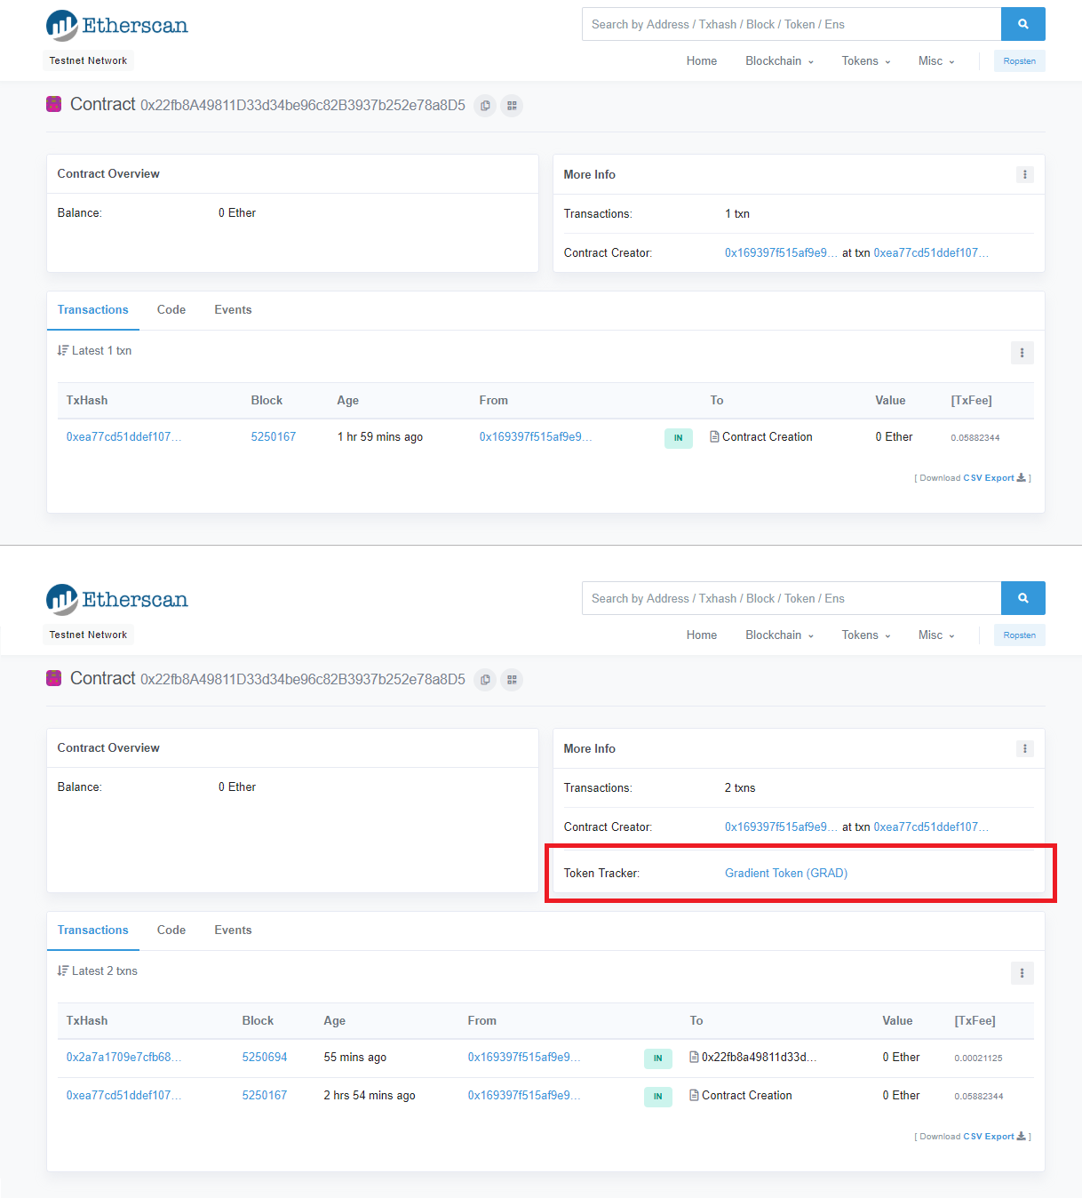The width and height of the screenshot is (1082, 1198).
Task: Click the contract identicon in top page
Action: click(x=53, y=104)
